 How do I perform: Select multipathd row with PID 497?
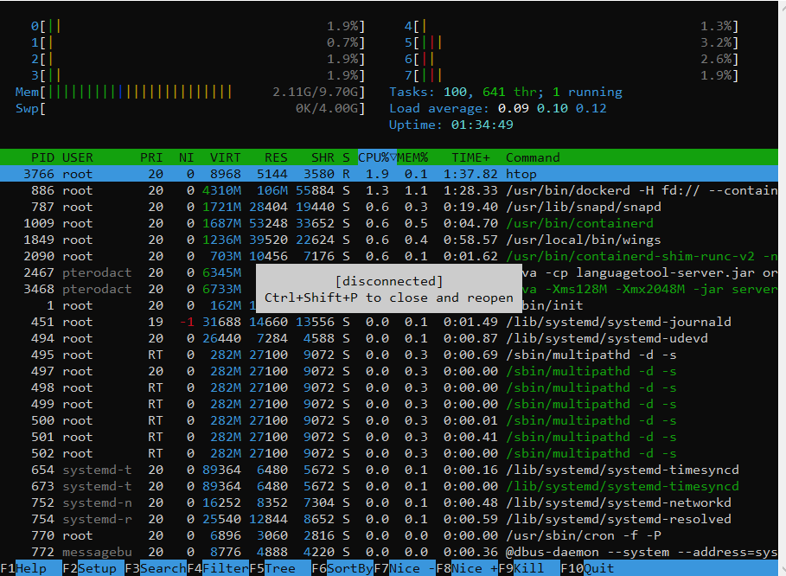tap(389, 371)
